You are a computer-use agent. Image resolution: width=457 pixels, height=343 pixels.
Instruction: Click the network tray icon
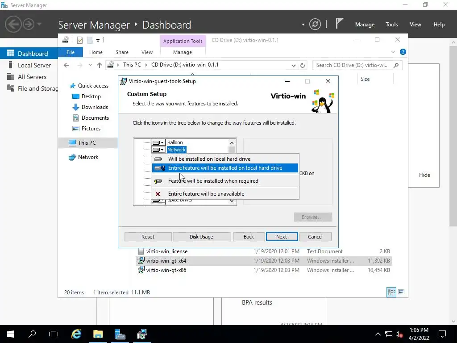click(389, 334)
